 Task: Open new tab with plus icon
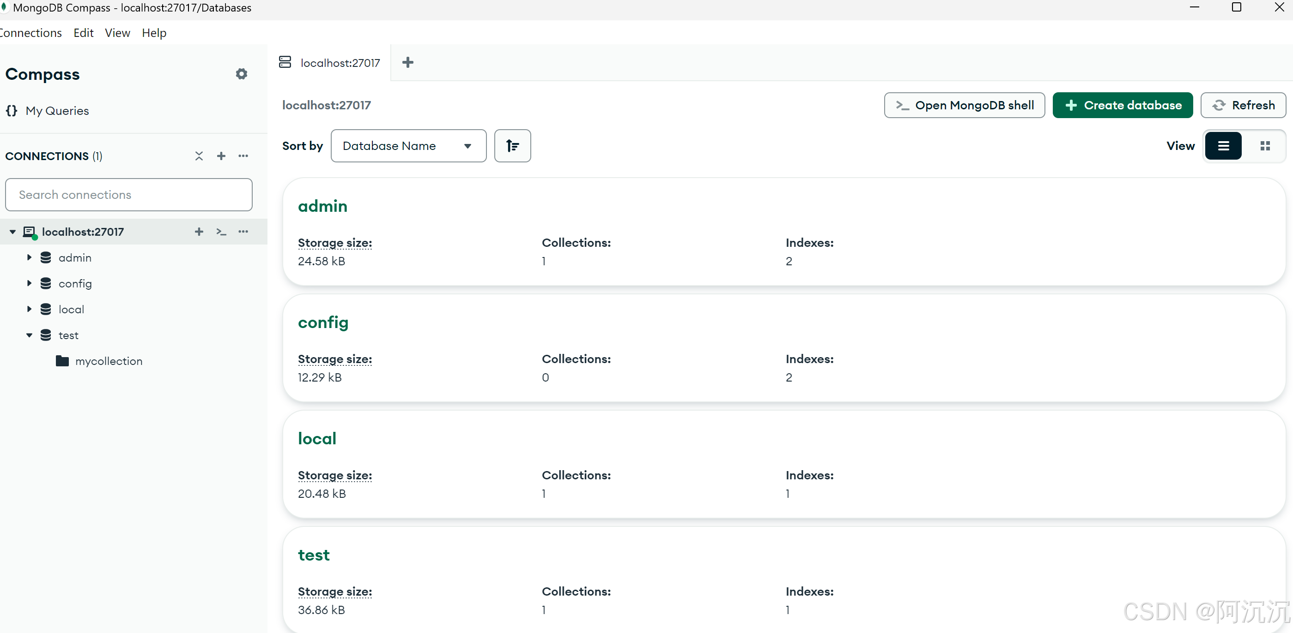(407, 63)
